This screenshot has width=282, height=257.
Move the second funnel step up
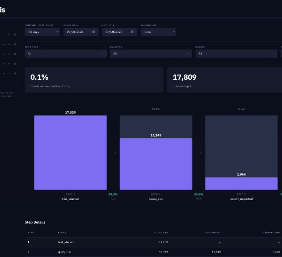pos(3,44)
